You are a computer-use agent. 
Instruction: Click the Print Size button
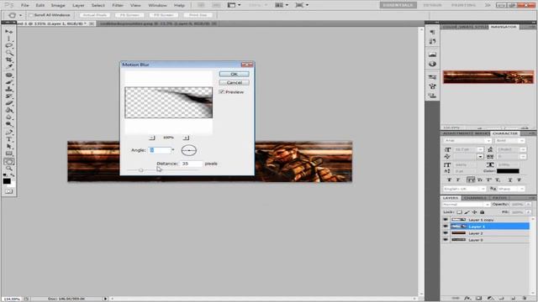point(198,15)
